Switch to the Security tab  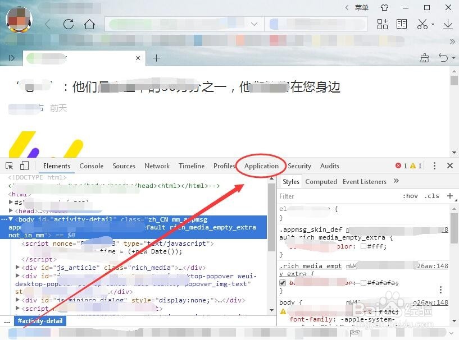299,166
